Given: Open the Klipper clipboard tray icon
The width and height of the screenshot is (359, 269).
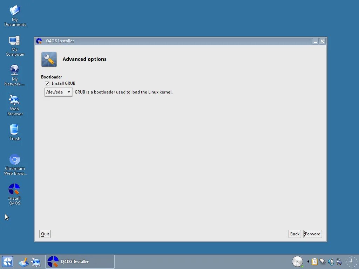Looking at the screenshot, I should (x=314, y=261).
